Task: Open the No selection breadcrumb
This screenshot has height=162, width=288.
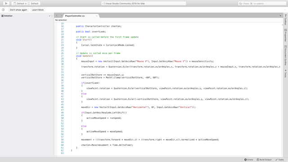Action: 61,20
